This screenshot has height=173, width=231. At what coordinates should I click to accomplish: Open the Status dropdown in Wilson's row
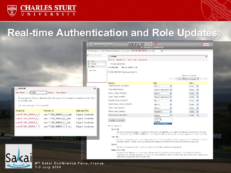pos(194,112)
